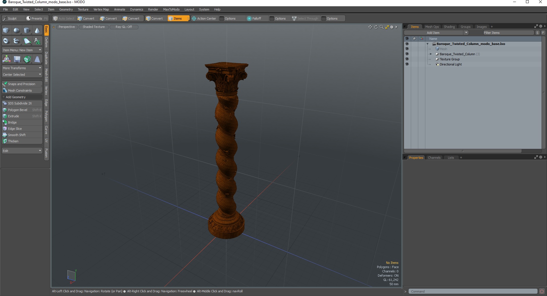
Task: Switch to the Channels tab
Action: 434,158
